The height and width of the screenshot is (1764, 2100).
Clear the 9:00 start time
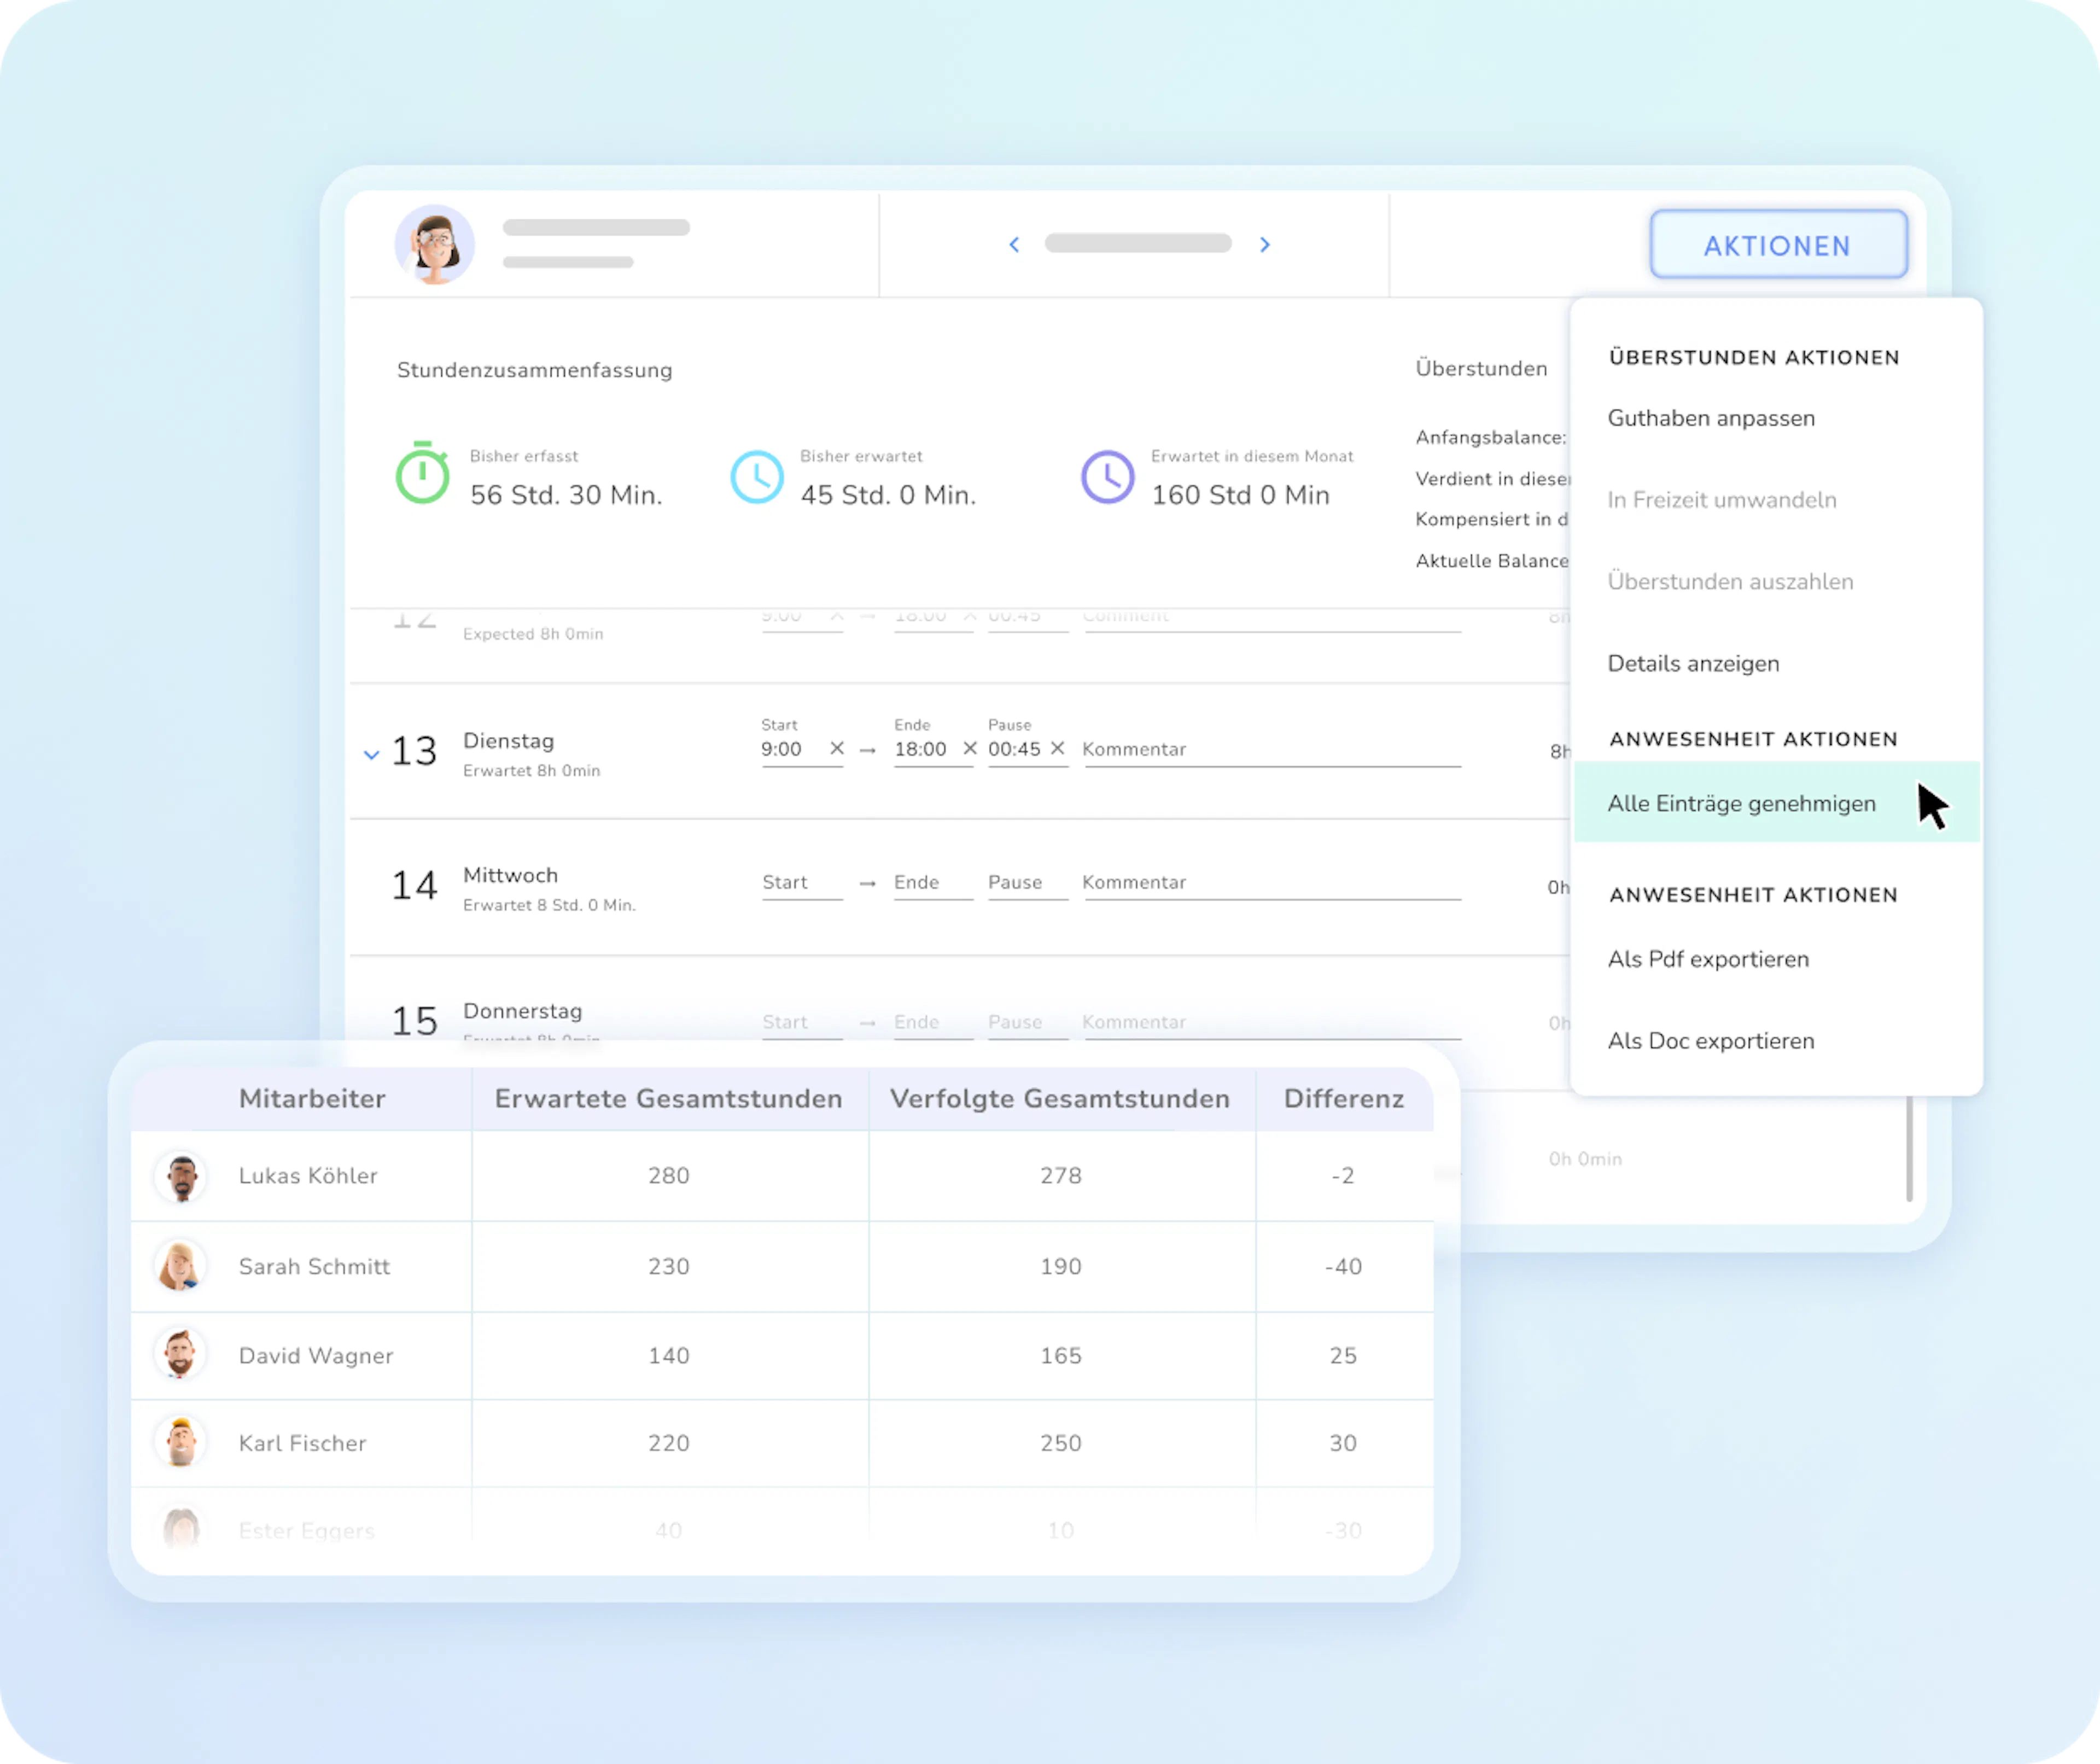click(837, 748)
